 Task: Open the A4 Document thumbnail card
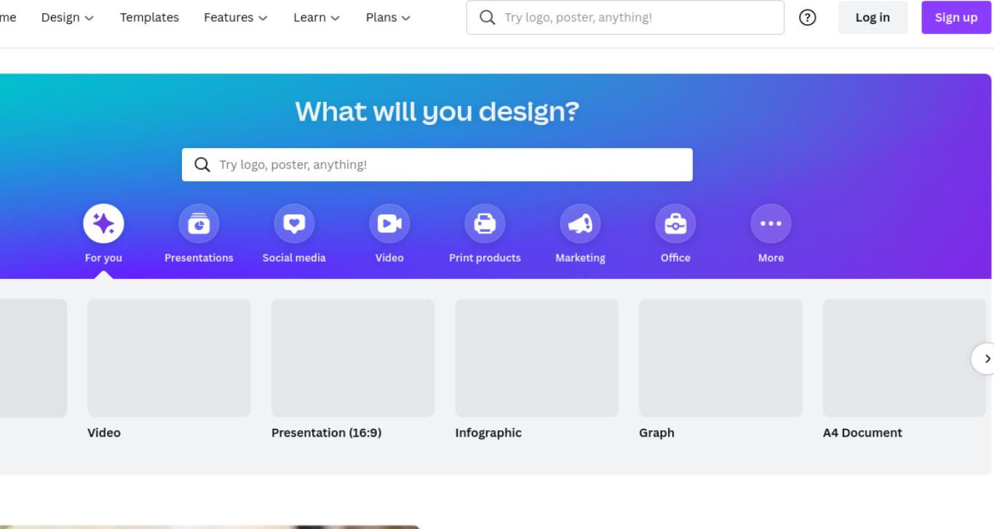[904, 358]
